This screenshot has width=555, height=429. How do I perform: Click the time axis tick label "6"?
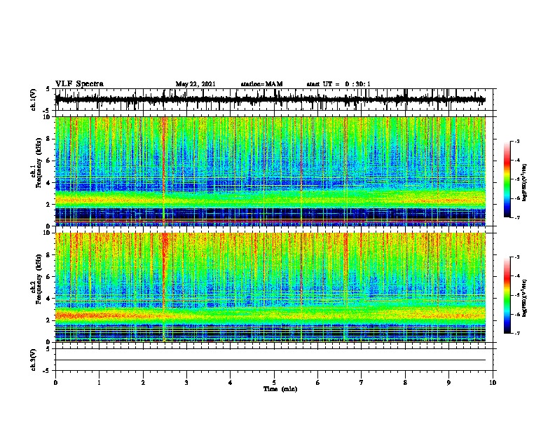[x=318, y=383]
